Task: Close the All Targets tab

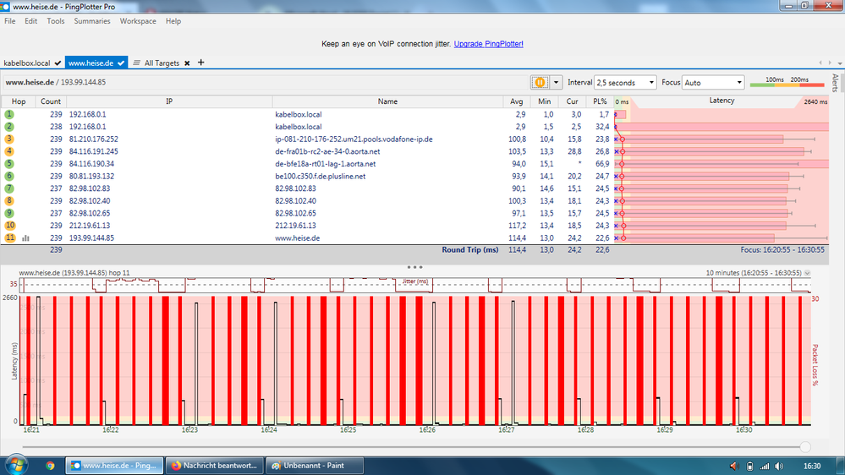Action: (187, 63)
